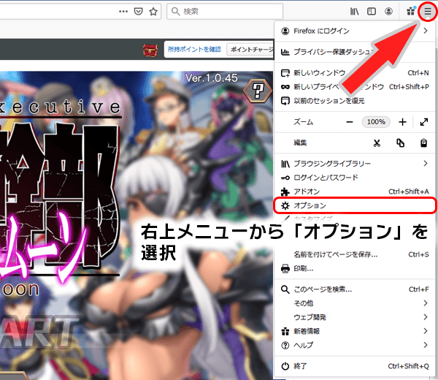
Task: Open アドオン from the menu
Action: 355,191
